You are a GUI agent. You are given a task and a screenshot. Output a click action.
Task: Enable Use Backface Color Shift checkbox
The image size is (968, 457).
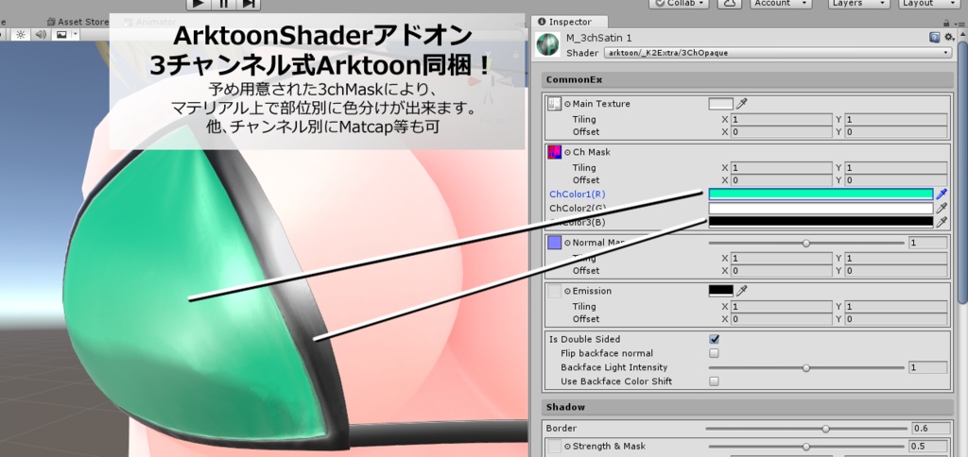point(715,381)
